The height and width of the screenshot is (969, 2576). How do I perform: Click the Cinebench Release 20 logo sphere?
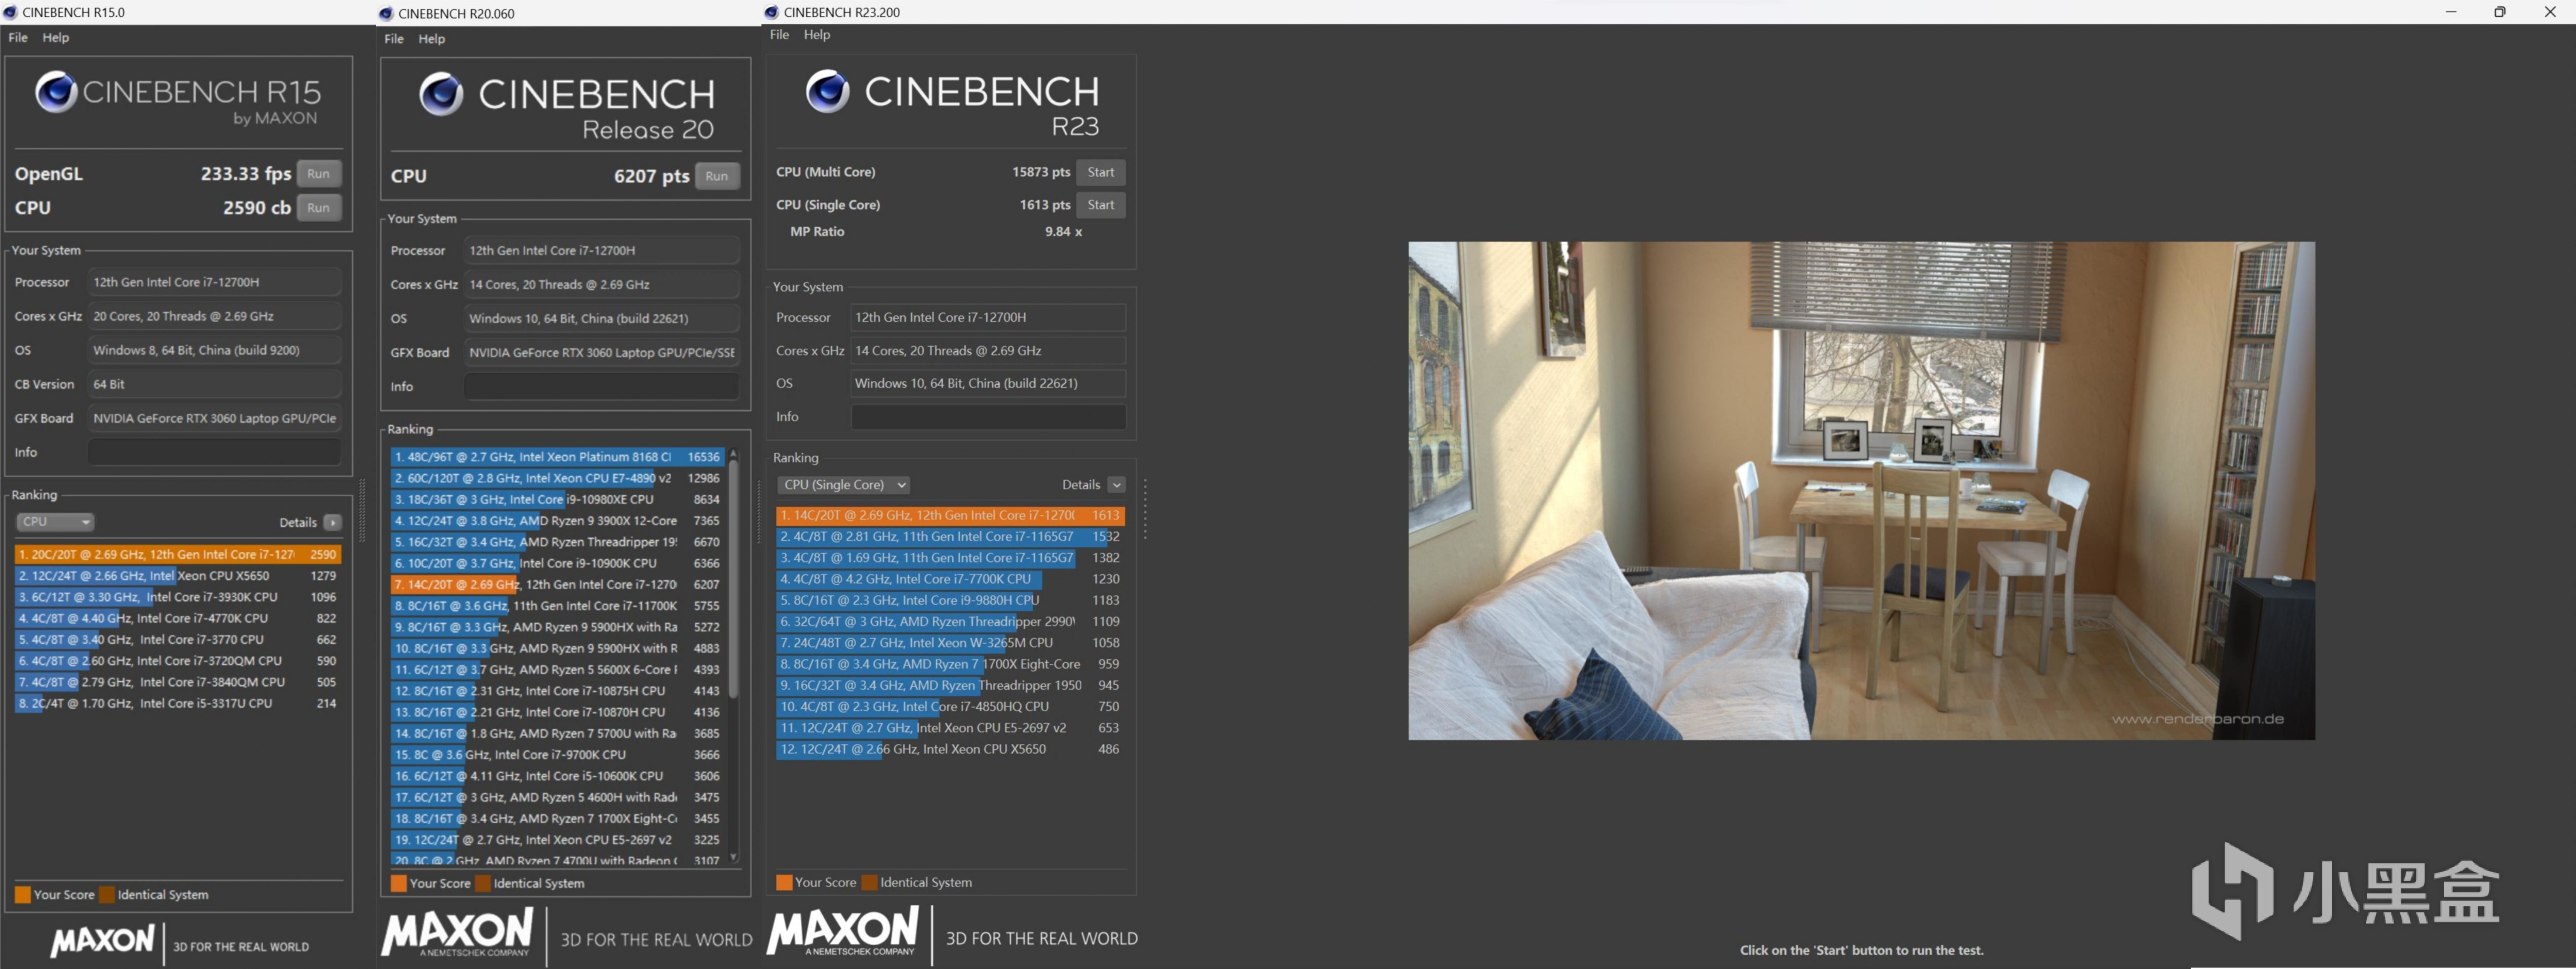tap(441, 94)
